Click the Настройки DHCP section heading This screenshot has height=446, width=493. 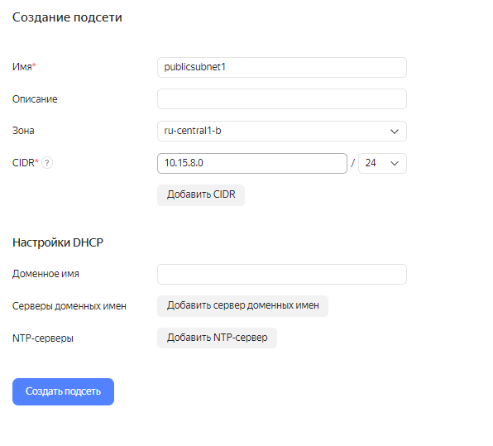tap(58, 242)
